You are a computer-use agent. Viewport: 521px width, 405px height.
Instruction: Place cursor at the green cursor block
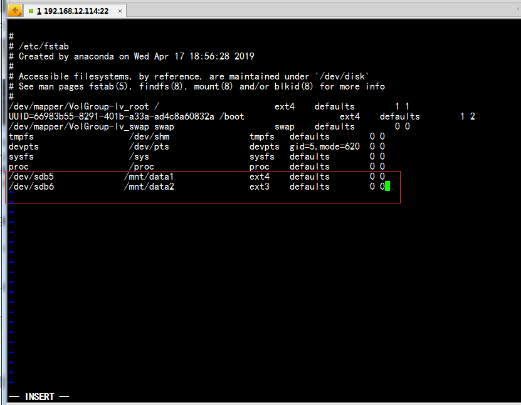tap(387, 187)
